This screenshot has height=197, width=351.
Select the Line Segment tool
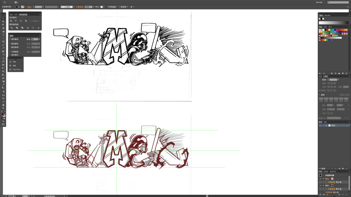[3, 38]
